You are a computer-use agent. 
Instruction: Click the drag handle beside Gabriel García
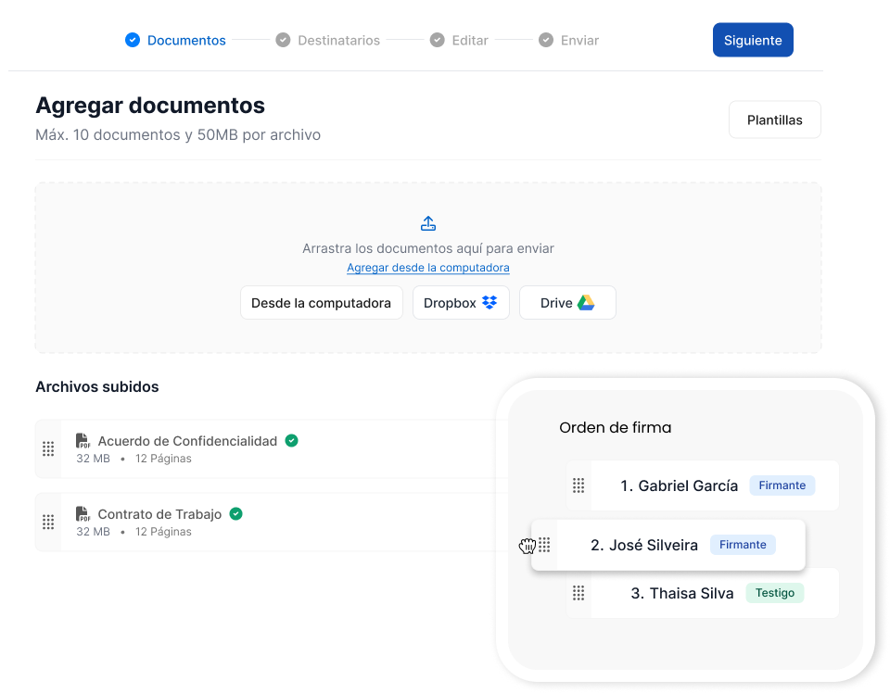pyautogui.click(x=578, y=485)
